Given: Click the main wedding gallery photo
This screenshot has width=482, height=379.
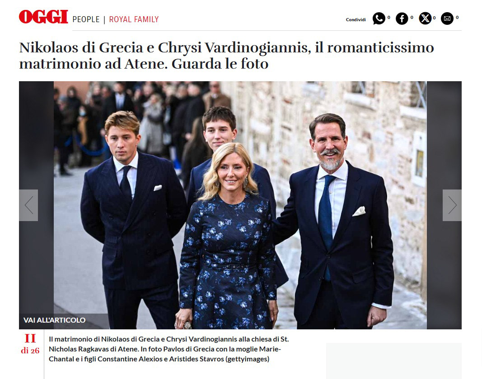Looking at the screenshot, I should tap(240, 205).
